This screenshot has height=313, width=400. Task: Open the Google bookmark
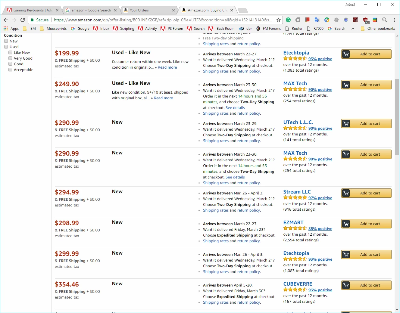(80, 29)
